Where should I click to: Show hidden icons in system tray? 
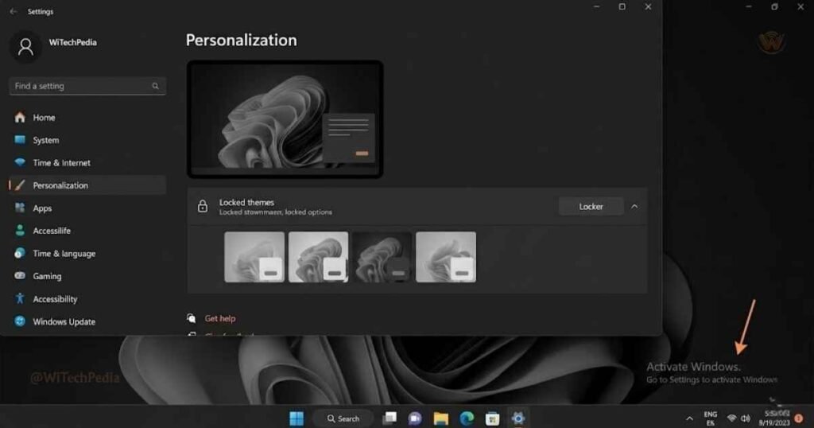689,418
